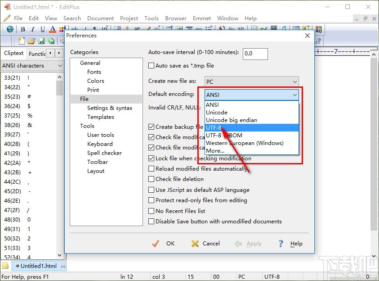Screen dimensions: 379x281
Task: Toggle Disable Save button with unmodified documents
Action: point(152,222)
